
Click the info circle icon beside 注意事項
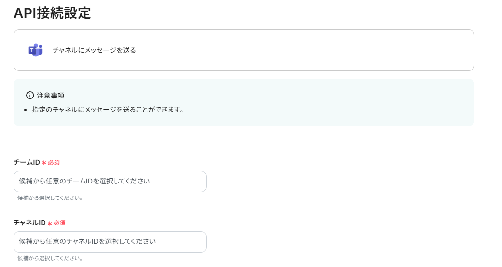tap(30, 95)
